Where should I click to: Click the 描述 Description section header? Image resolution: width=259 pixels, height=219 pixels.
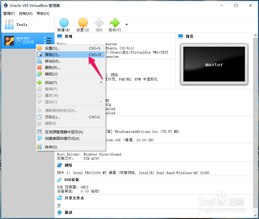tap(68, 212)
